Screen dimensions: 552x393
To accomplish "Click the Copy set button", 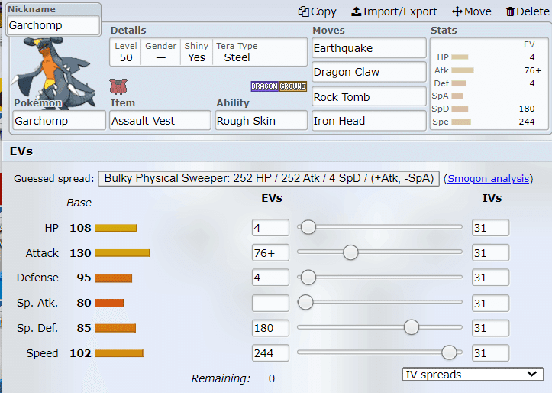I will pyautogui.click(x=317, y=11).
